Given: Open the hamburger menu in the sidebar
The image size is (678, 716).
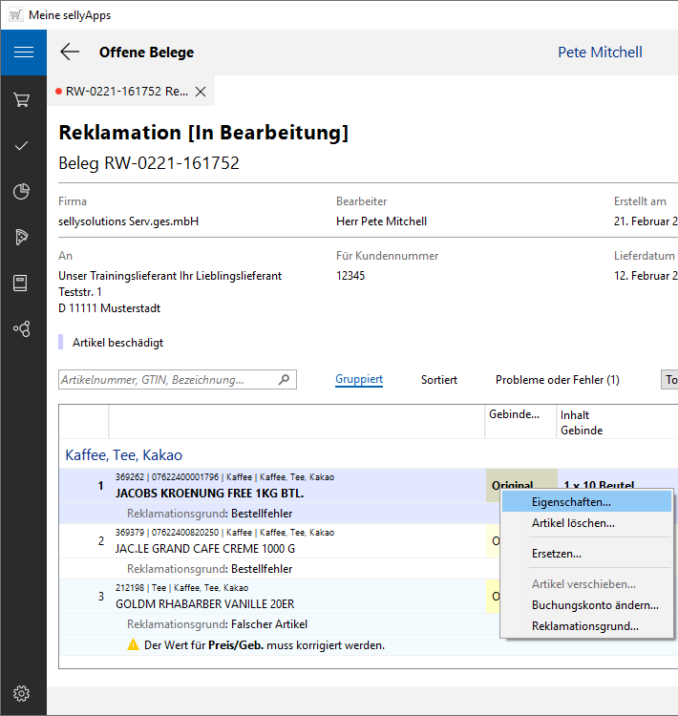Looking at the screenshot, I should pos(23,53).
